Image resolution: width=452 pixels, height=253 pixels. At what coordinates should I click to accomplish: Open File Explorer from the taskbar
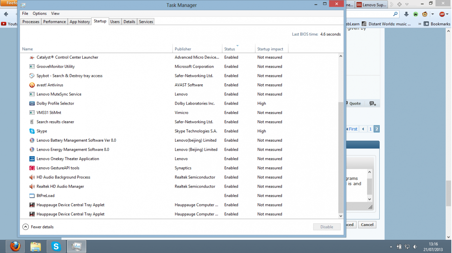click(x=36, y=247)
